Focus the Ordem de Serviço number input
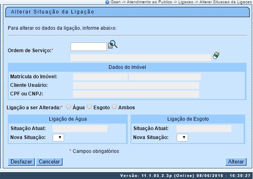This screenshot has width=253, height=179. coord(89,46)
